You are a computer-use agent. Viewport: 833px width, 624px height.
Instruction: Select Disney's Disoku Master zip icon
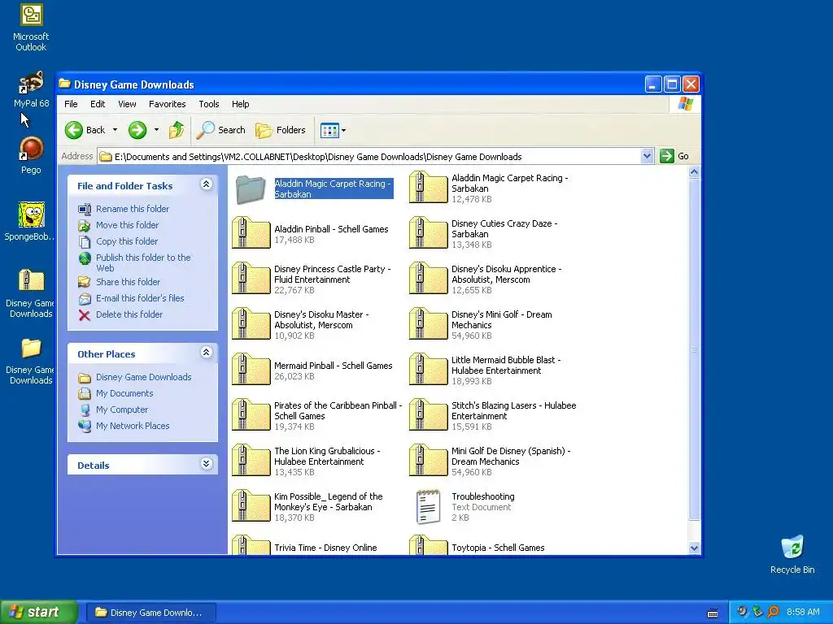click(x=251, y=323)
